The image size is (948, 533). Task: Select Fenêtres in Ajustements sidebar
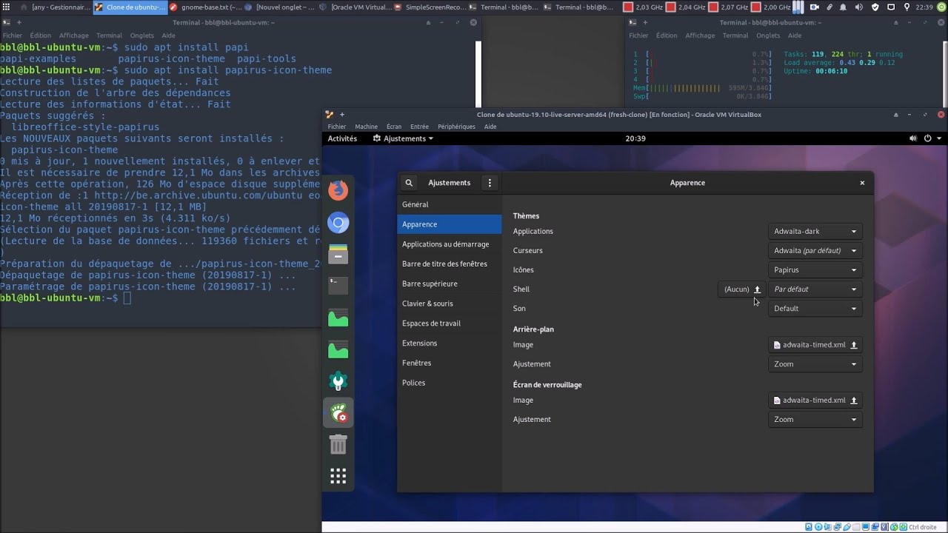(450, 363)
